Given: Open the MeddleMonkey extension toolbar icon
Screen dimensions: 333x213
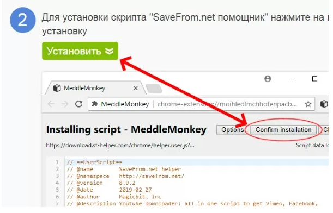Looking at the screenshot, I should (x=324, y=104).
